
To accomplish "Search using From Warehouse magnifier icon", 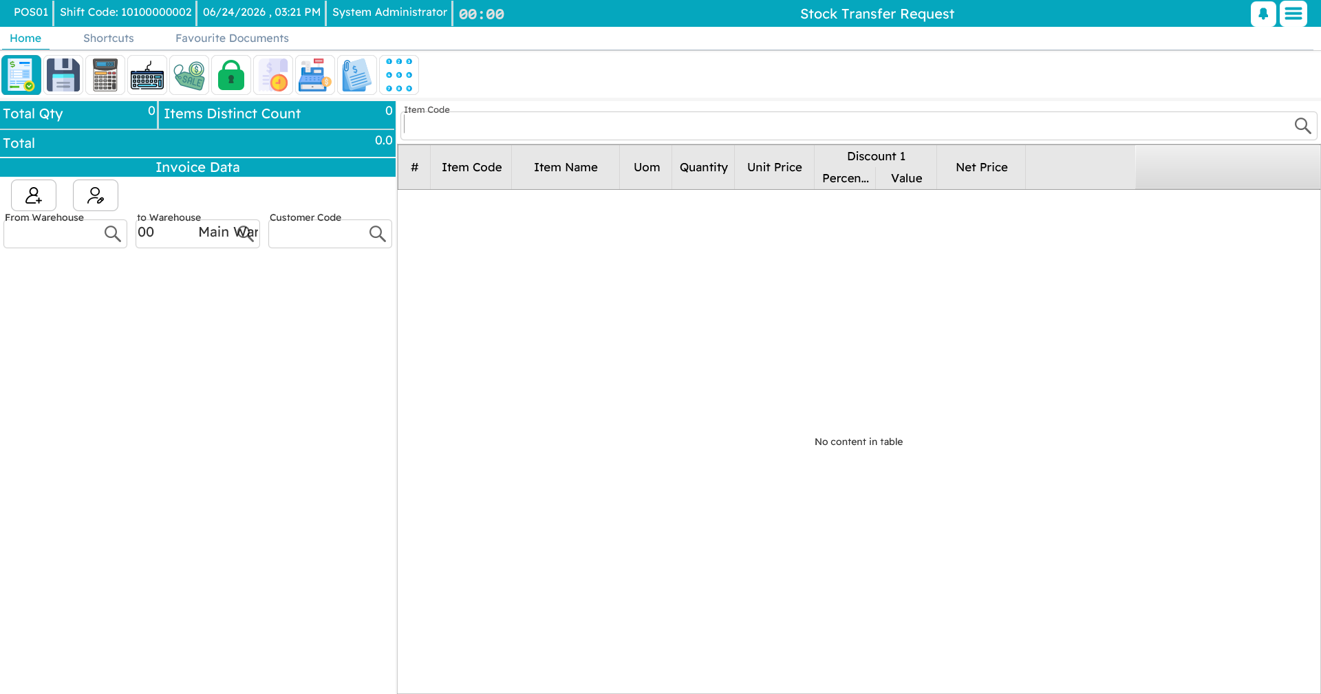I will pos(113,234).
